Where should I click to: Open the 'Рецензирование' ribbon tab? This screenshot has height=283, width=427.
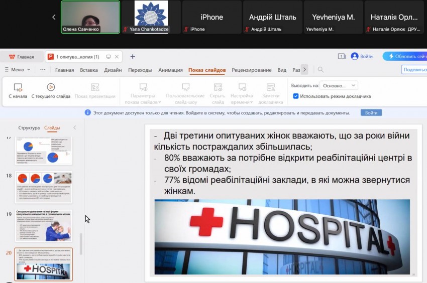click(252, 70)
